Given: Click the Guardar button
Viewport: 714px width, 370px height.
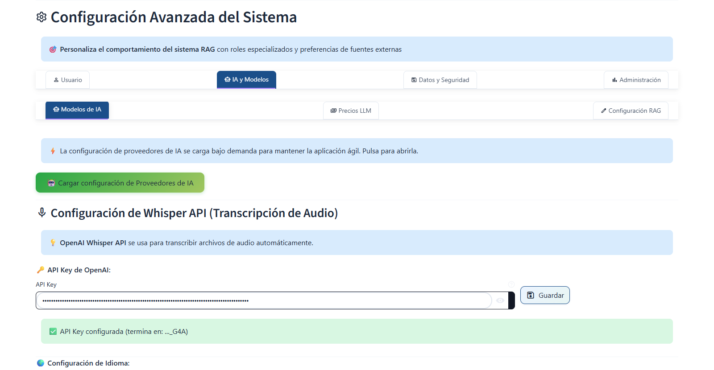Looking at the screenshot, I should point(545,295).
